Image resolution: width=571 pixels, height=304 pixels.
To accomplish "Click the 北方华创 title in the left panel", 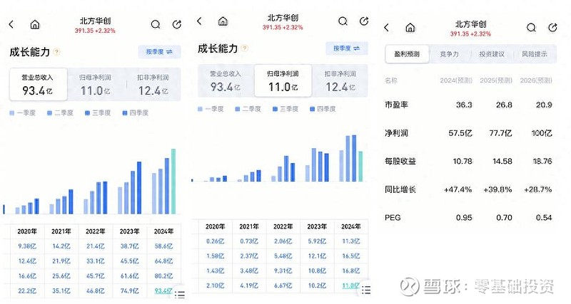I will tap(95, 21).
